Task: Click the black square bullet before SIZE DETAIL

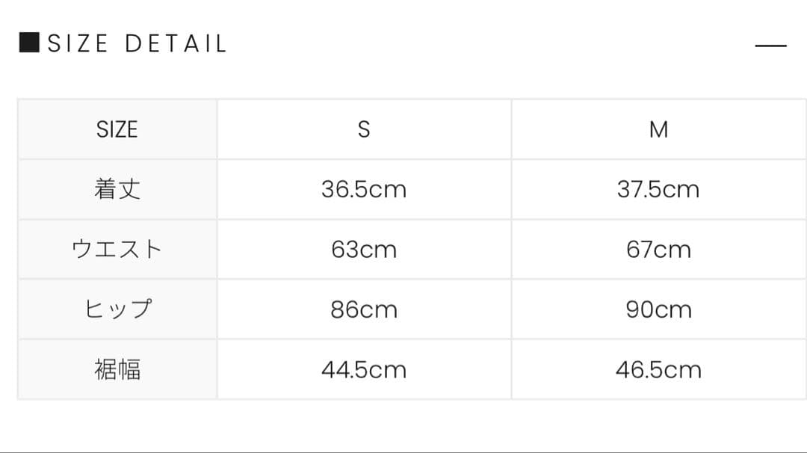Action: [29, 43]
